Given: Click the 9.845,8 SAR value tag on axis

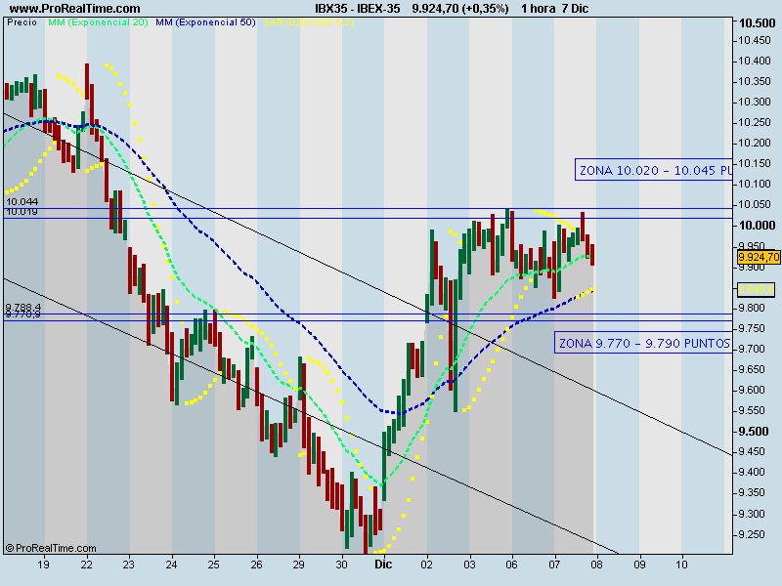Looking at the screenshot, I should pos(756,289).
